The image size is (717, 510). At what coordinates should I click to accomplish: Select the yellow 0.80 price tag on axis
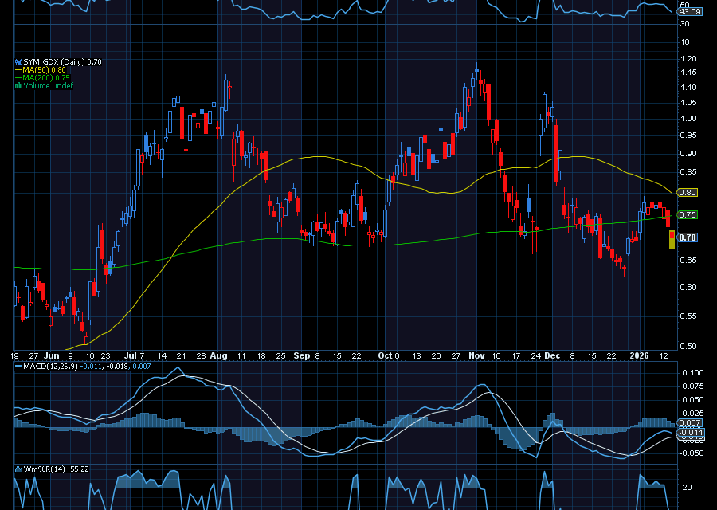click(688, 193)
